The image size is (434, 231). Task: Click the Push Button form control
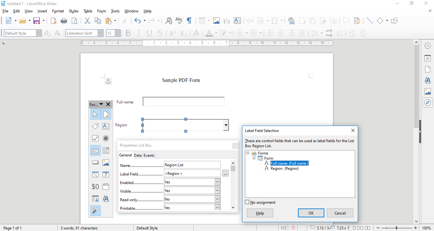(95, 163)
